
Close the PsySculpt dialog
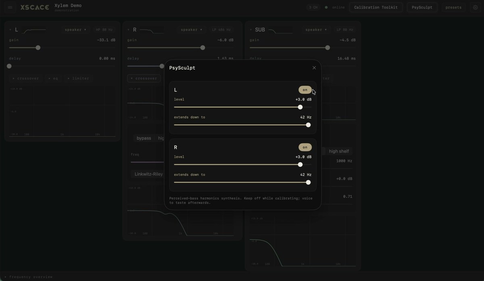(x=314, y=68)
